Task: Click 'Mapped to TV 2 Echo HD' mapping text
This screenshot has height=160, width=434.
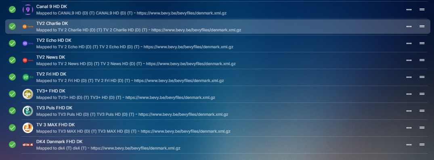Action: click(135, 47)
